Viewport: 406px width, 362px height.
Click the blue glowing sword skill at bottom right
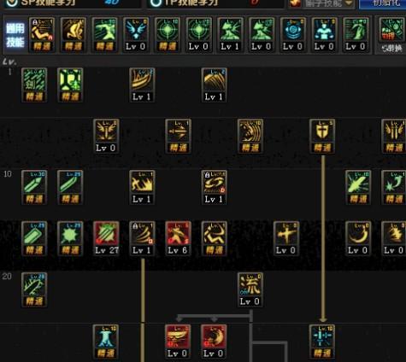[322, 342]
